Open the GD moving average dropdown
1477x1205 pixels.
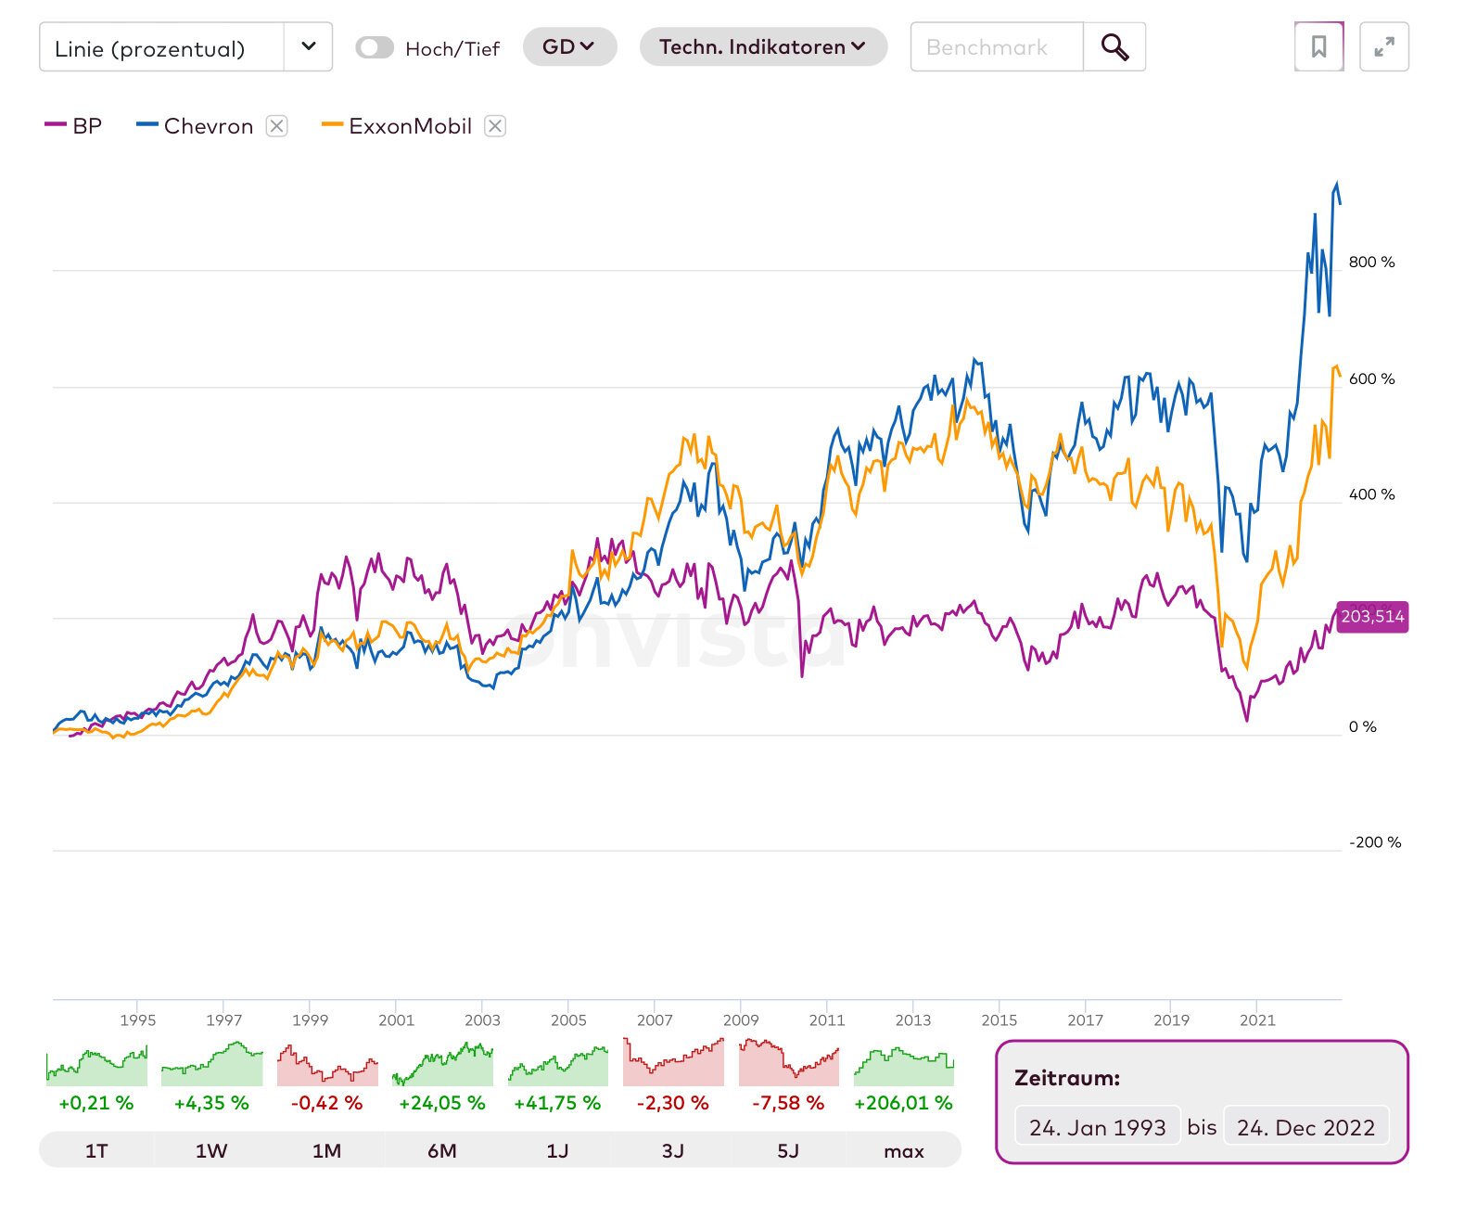(x=569, y=47)
